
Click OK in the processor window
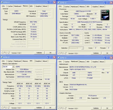point(107,53)
